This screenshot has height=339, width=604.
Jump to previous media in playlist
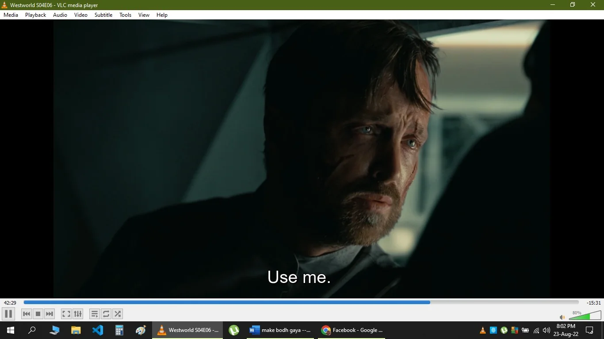click(27, 314)
